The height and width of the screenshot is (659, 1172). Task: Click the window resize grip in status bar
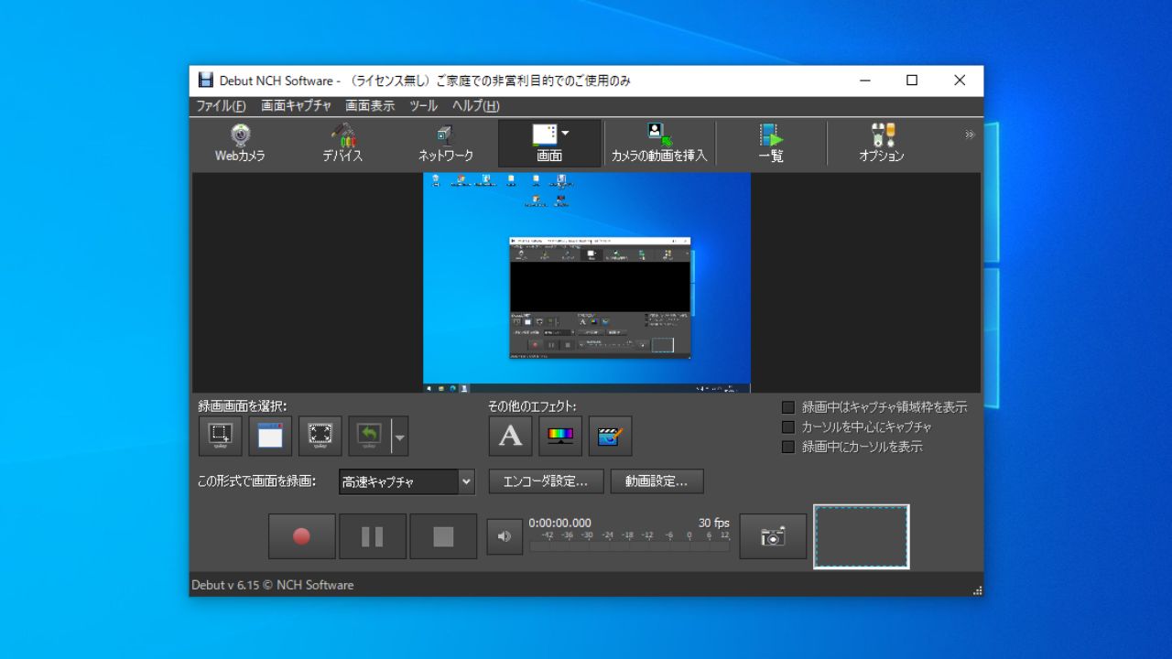(x=977, y=590)
